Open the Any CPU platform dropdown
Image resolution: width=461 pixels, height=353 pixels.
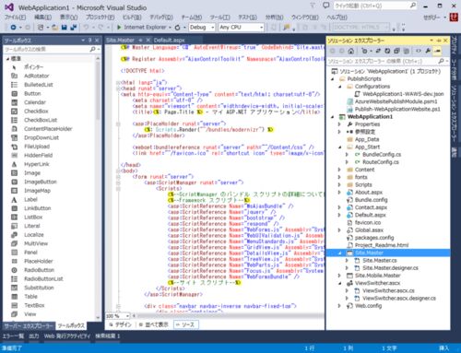pos(242,28)
